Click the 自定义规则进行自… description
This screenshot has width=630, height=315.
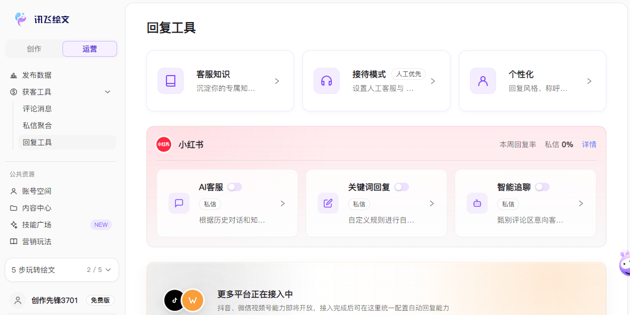click(381, 220)
